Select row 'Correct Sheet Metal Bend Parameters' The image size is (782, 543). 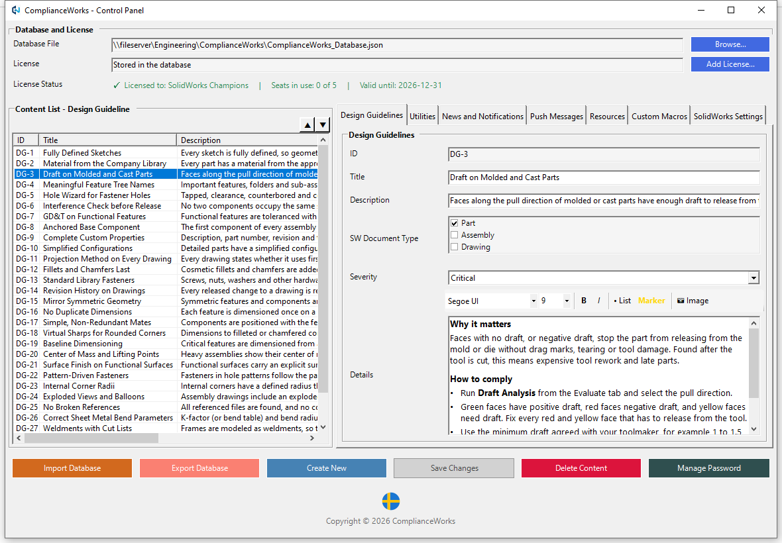pyautogui.click(x=166, y=417)
